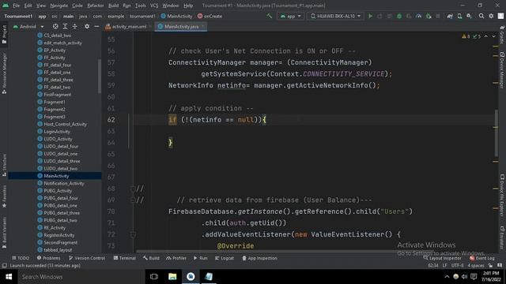Toggle the Structure side tab
The height and width of the screenshot is (284, 506).
click(4, 165)
